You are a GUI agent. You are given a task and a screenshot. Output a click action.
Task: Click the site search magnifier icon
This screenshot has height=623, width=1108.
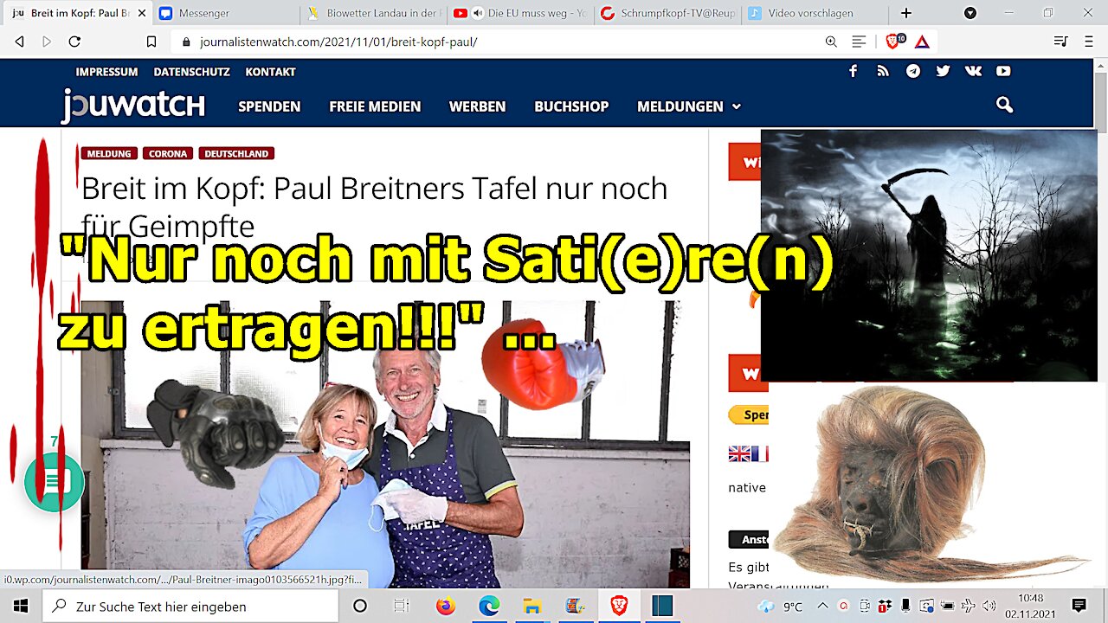[x=1004, y=105]
